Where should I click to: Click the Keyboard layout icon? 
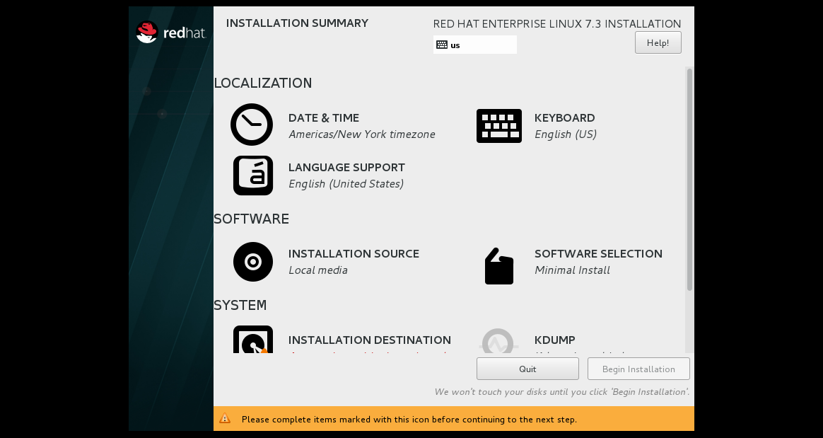click(499, 126)
